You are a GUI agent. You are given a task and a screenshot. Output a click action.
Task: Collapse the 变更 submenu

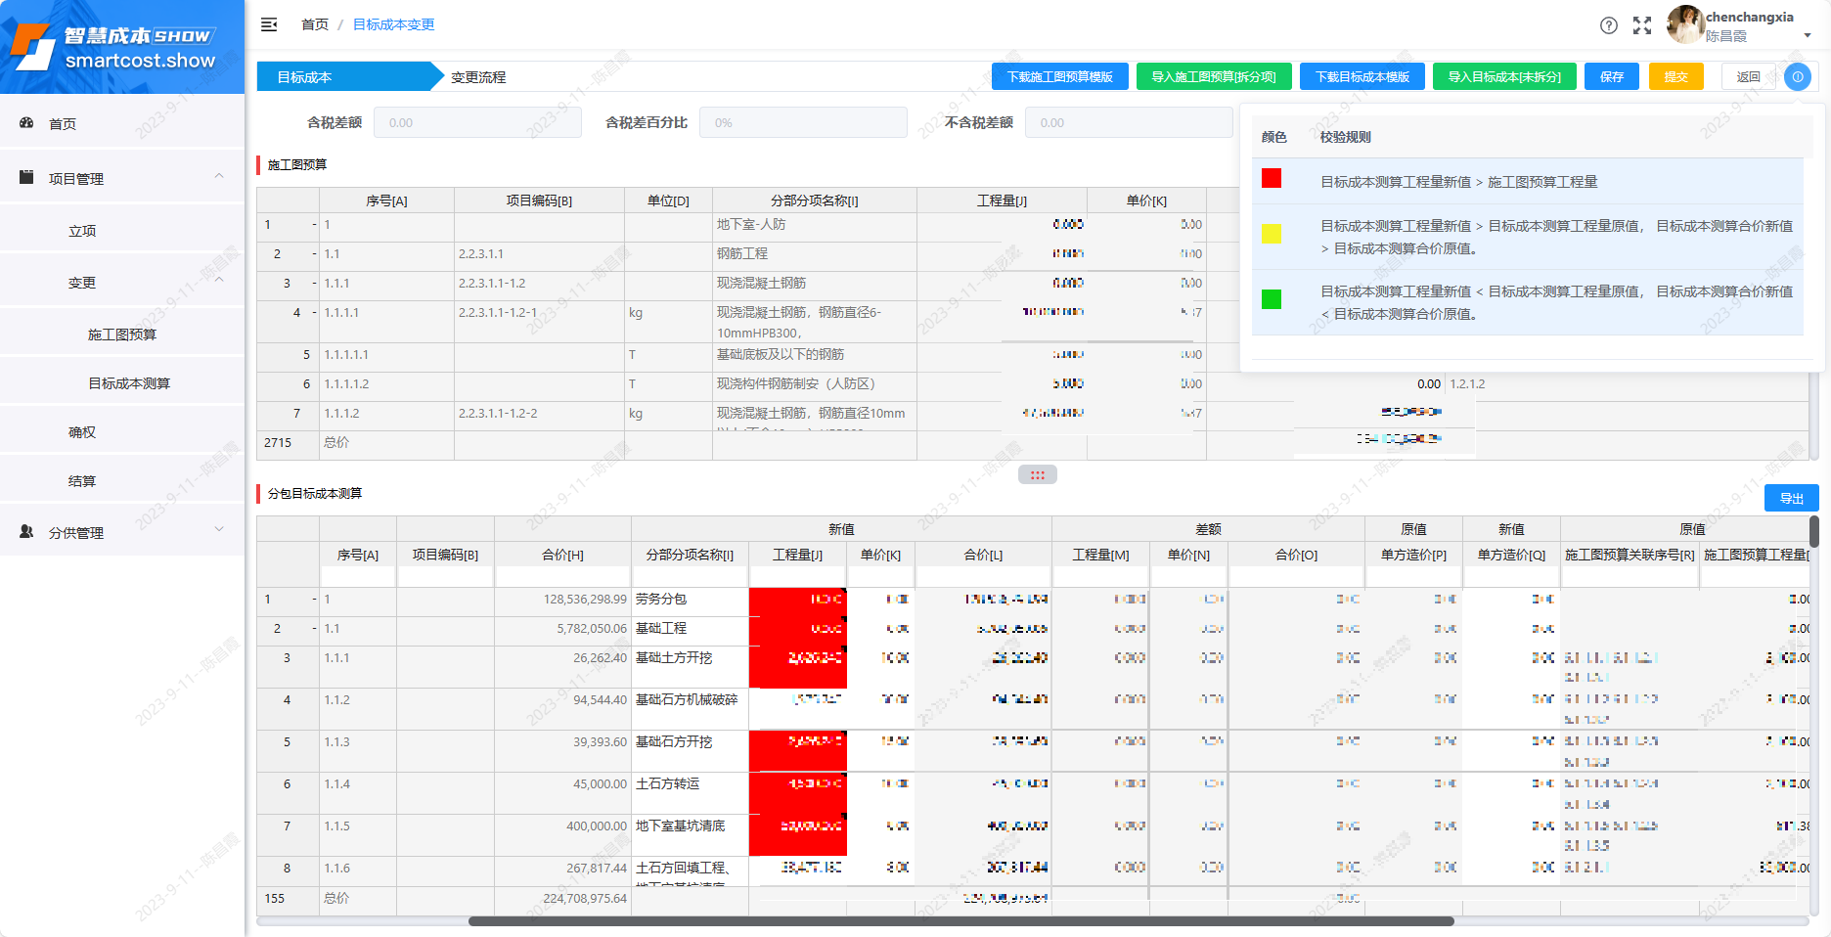point(219,282)
